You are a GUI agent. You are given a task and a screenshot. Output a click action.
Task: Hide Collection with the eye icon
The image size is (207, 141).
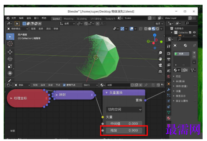(194, 32)
